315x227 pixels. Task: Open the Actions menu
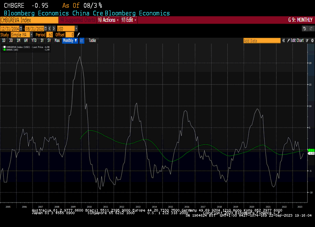click(x=108, y=20)
